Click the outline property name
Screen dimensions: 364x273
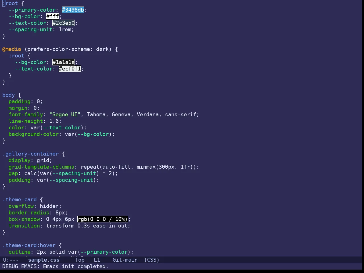[x=20, y=252]
